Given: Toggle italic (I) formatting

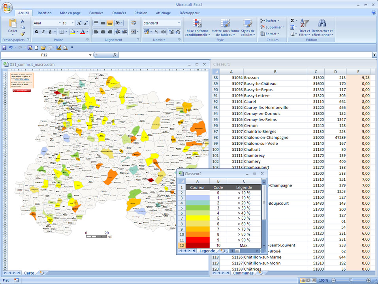Looking at the screenshot, I should point(43,32).
